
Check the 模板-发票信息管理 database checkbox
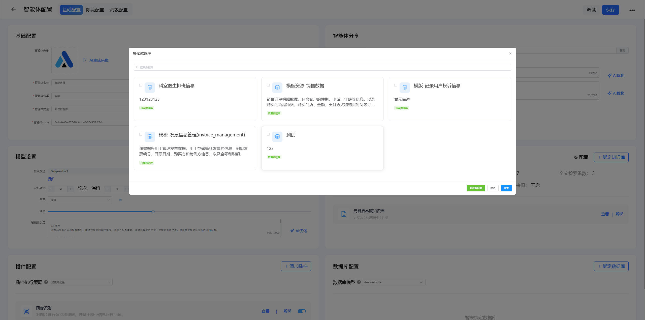(x=141, y=134)
